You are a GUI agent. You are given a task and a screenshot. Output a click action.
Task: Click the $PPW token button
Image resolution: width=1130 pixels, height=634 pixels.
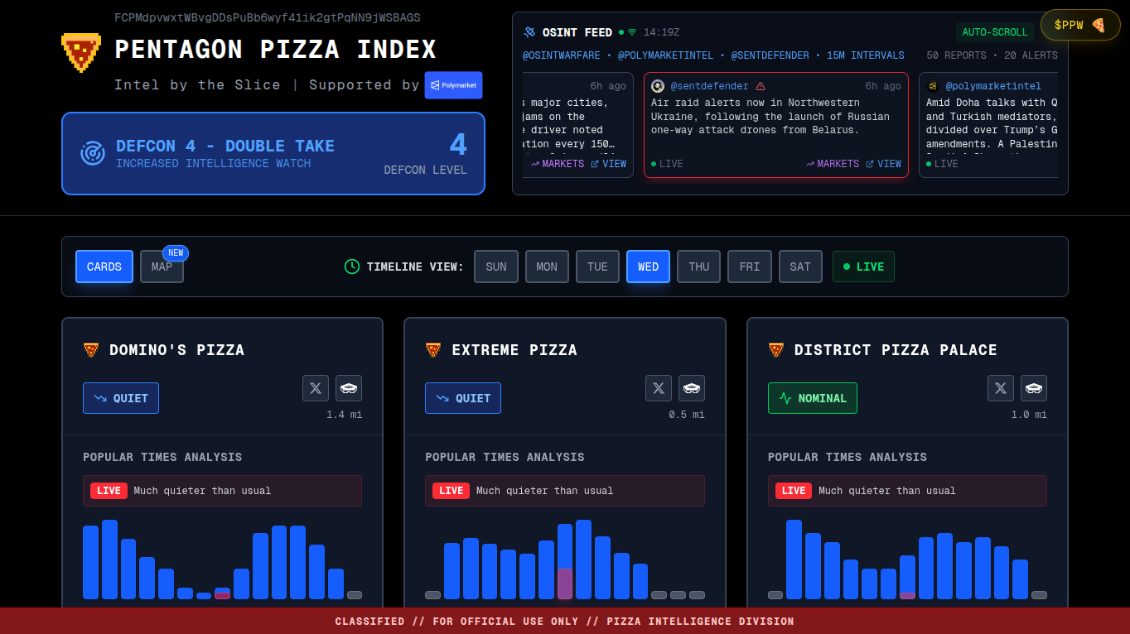coord(1080,25)
